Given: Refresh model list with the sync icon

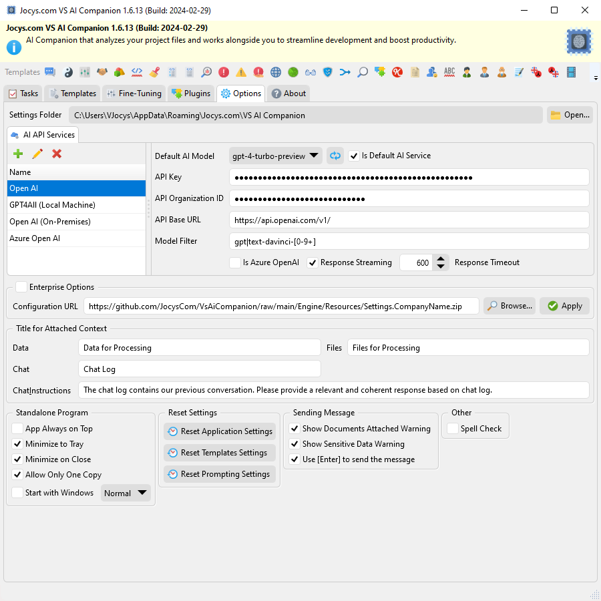Looking at the screenshot, I should pyautogui.click(x=335, y=156).
